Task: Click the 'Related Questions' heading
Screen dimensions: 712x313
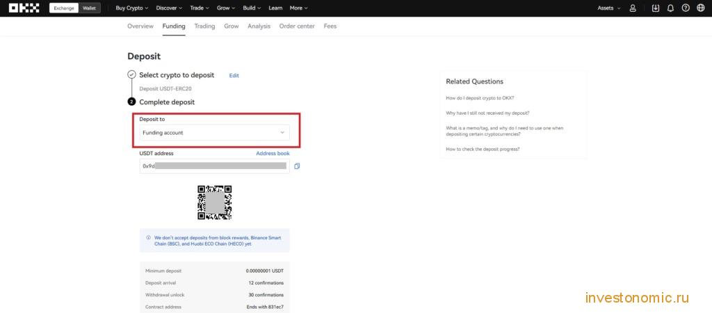Action: click(474, 82)
